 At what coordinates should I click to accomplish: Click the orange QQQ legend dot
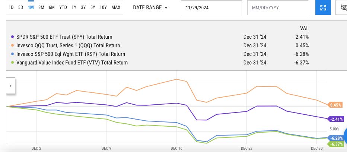12,46
